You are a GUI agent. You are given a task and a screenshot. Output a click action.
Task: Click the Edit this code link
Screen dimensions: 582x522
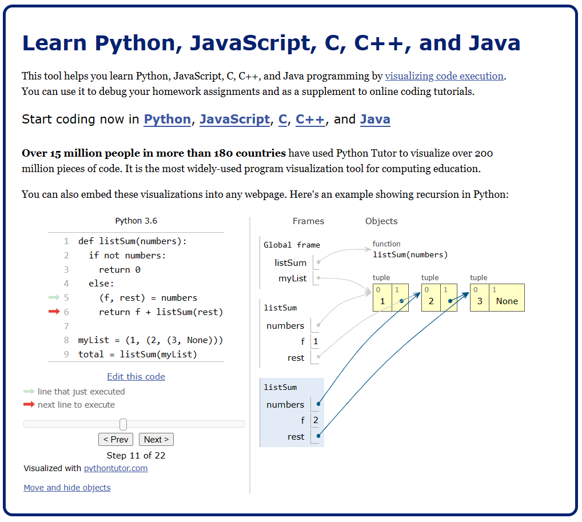coord(136,376)
